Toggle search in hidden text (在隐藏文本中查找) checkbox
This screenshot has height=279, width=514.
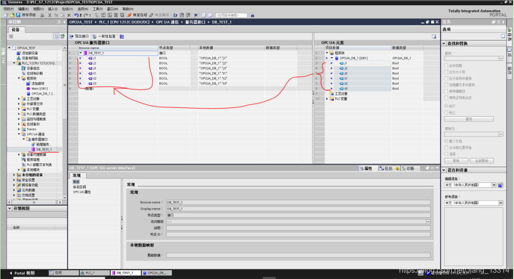446,85
